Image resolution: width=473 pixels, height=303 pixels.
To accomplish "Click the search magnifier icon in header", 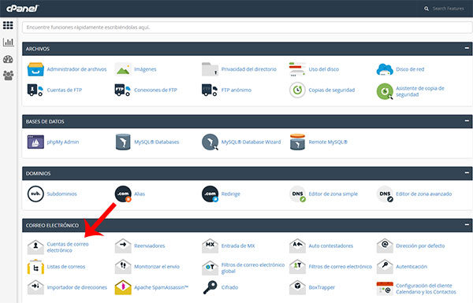I will [x=426, y=9].
